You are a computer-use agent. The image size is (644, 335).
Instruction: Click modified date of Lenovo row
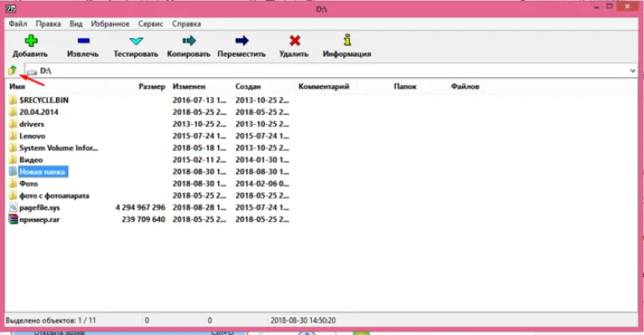(200, 136)
